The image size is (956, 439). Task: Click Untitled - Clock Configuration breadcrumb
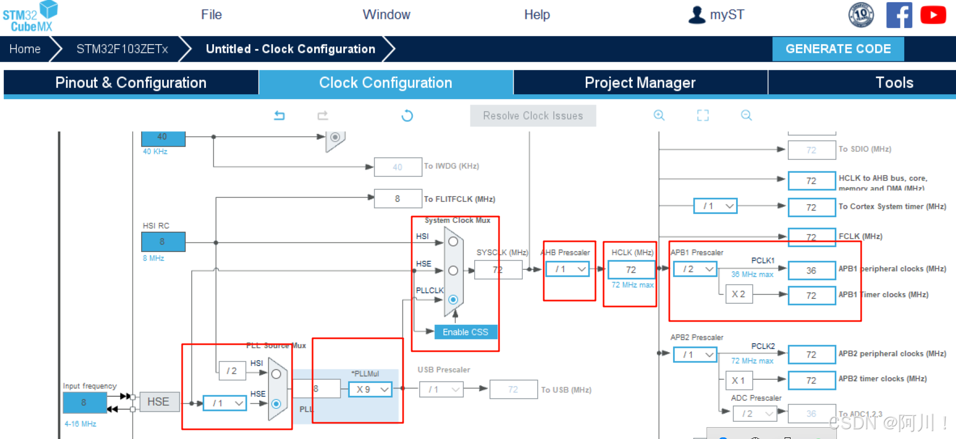click(290, 49)
